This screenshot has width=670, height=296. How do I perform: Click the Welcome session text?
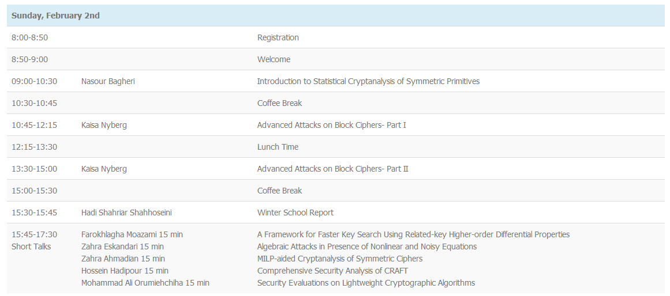tap(274, 59)
